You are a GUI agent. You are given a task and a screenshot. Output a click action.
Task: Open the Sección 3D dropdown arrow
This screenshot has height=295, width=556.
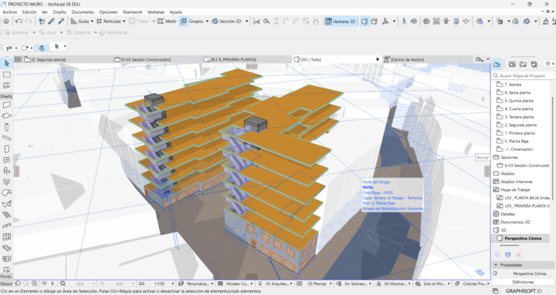pyautogui.click(x=247, y=22)
